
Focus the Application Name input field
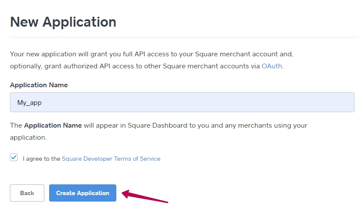tap(182, 102)
